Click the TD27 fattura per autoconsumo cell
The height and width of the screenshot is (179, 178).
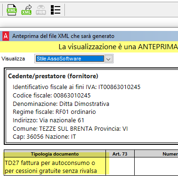coord(55,166)
